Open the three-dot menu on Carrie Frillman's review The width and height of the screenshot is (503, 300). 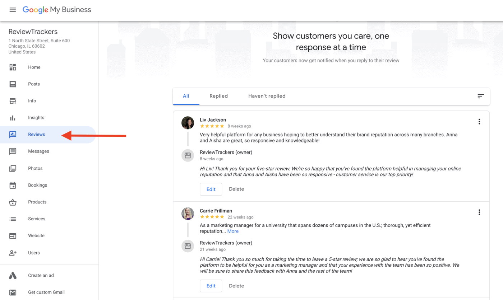click(479, 212)
